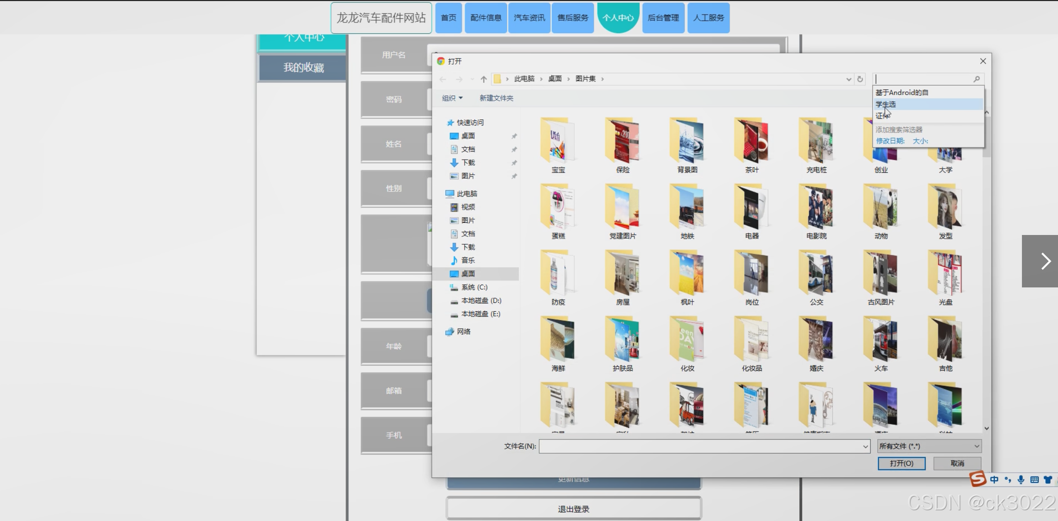Click the Sogou input method S icon

(x=978, y=479)
